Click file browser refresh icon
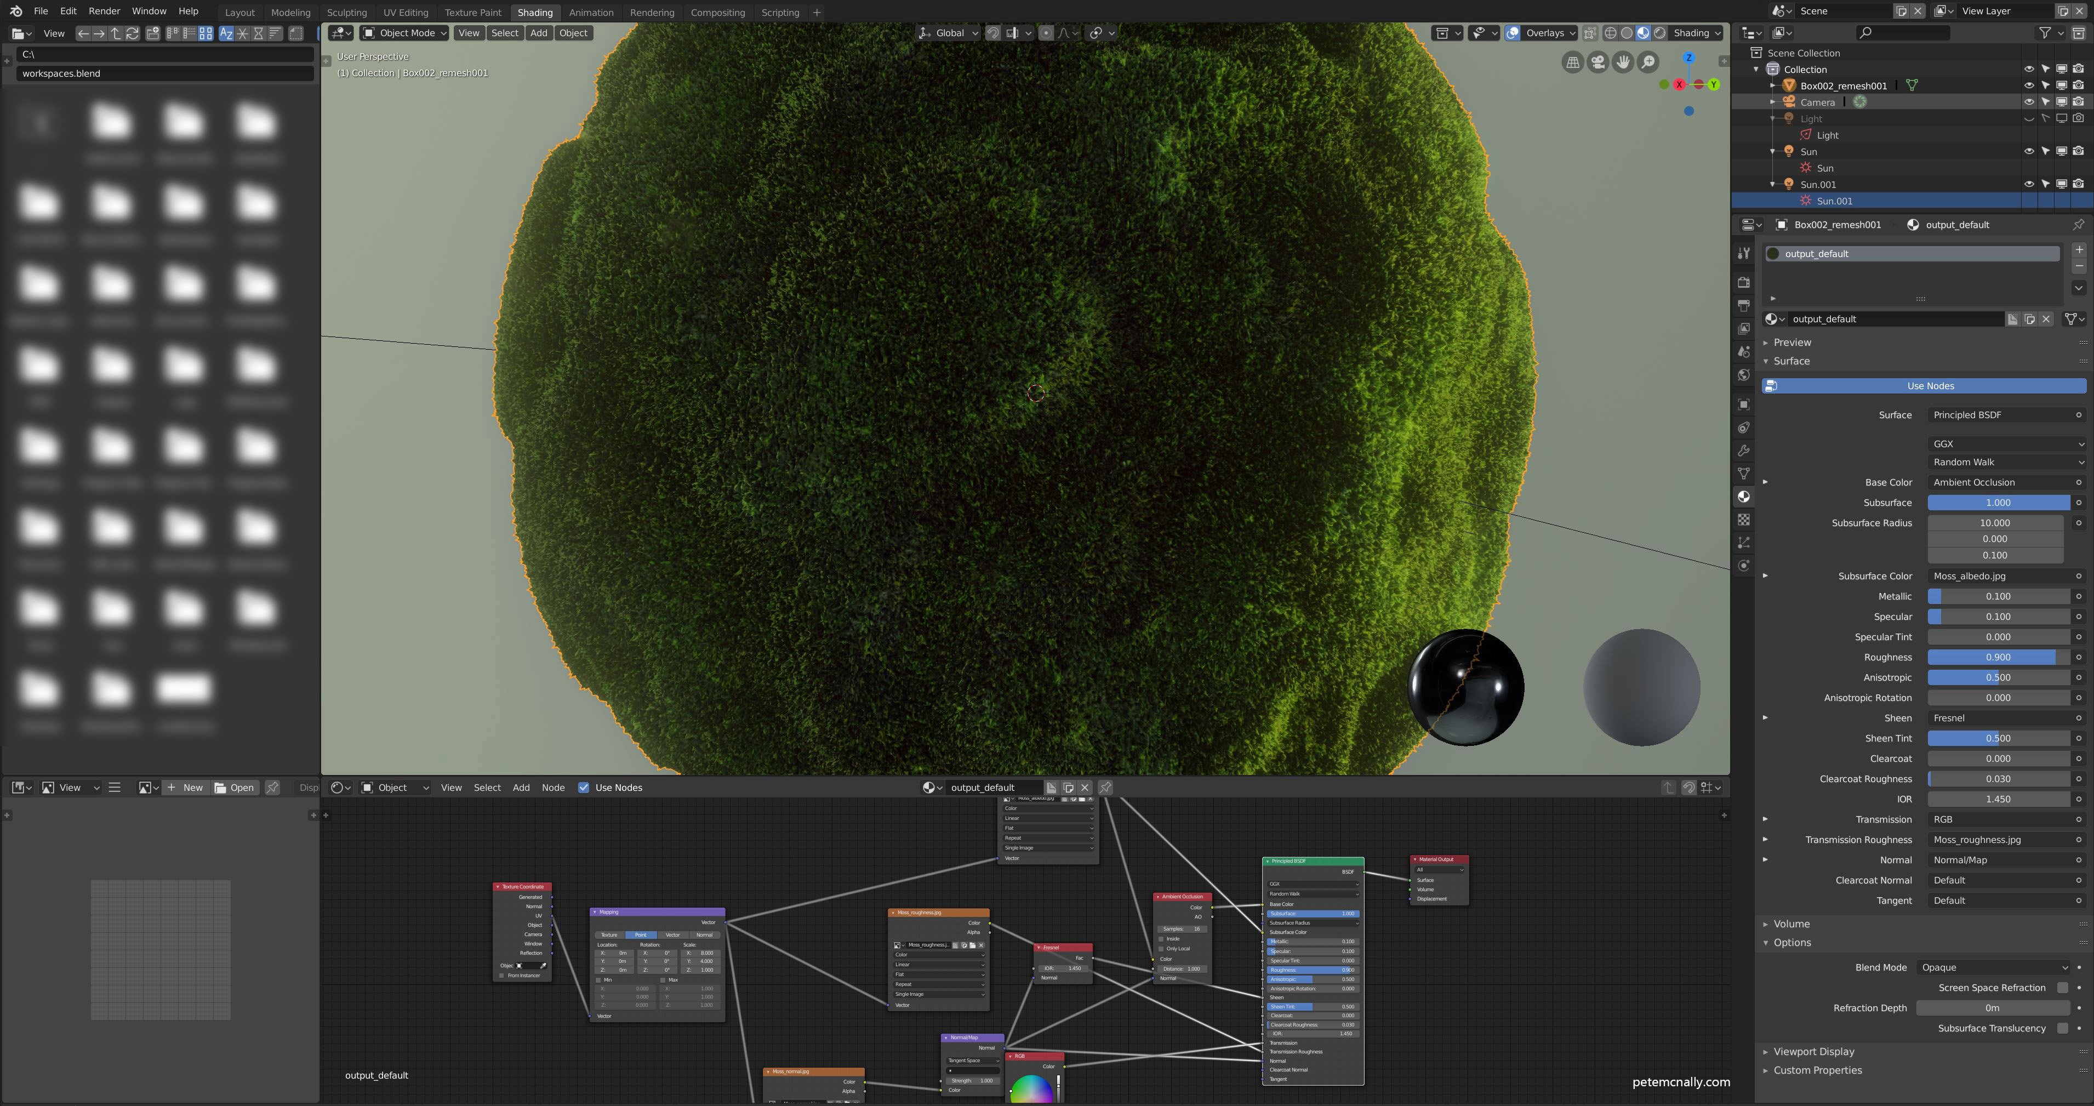Viewport: 2094px width, 1106px height. [x=133, y=33]
